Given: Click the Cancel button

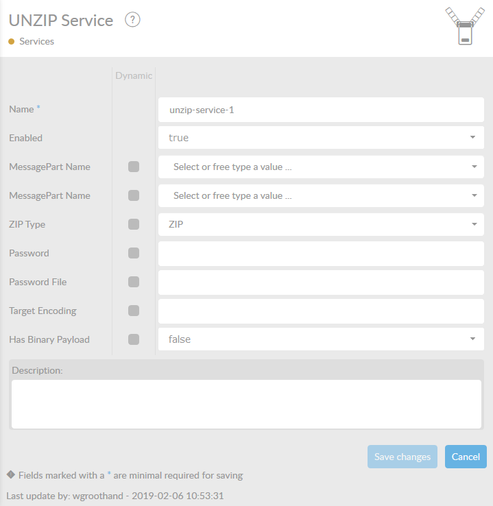Looking at the screenshot, I should (x=466, y=457).
